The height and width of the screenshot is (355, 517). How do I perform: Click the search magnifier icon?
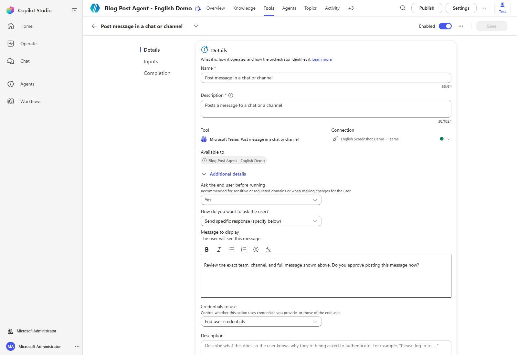(x=403, y=8)
